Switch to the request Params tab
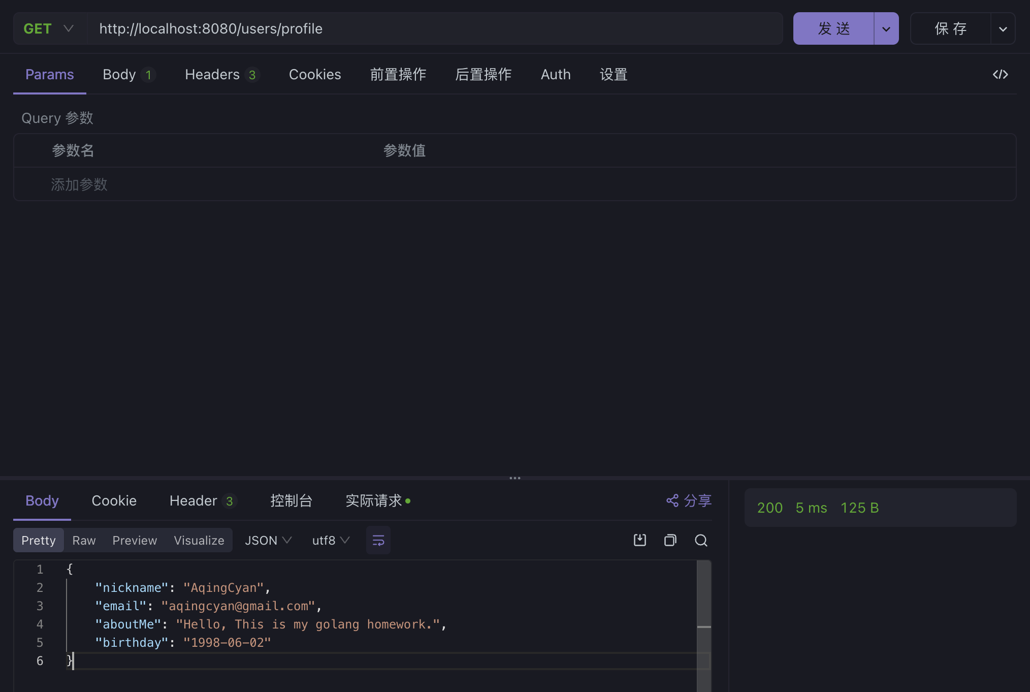The image size is (1030, 692). coord(50,75)
